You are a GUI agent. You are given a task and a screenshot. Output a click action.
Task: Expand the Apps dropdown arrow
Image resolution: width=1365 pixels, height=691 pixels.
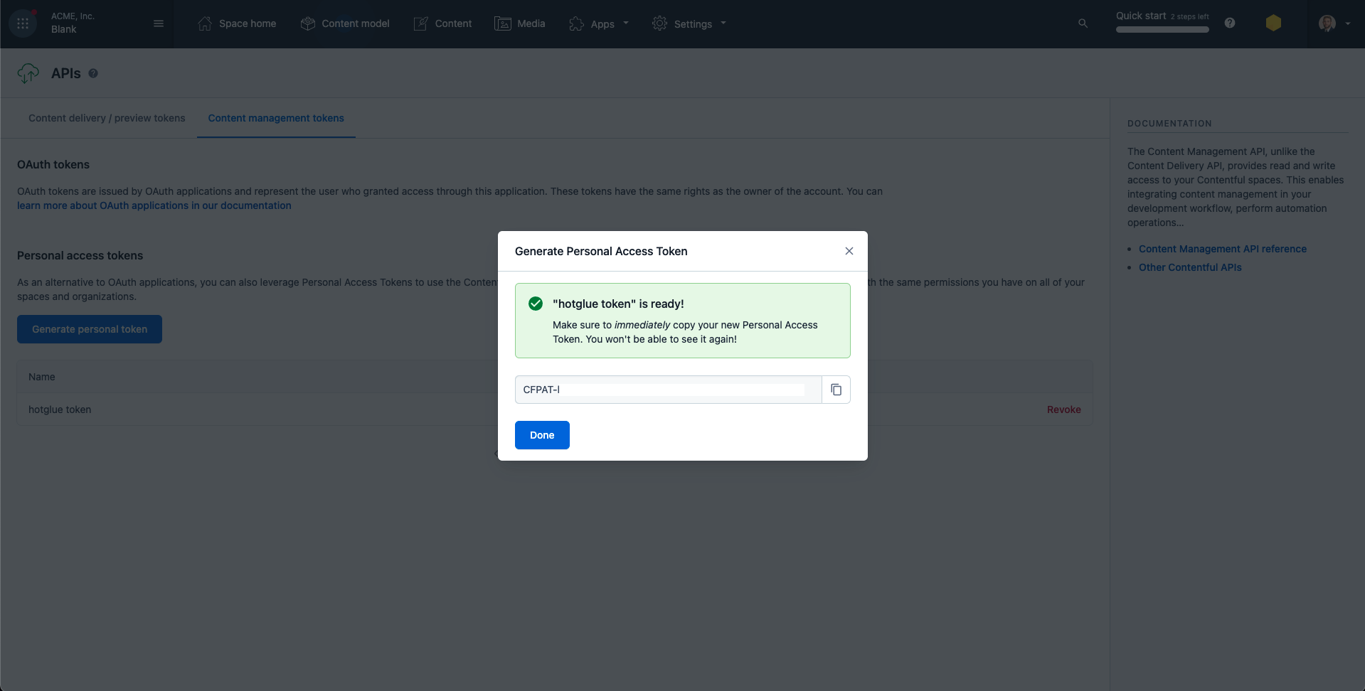[x=626, y=23]
